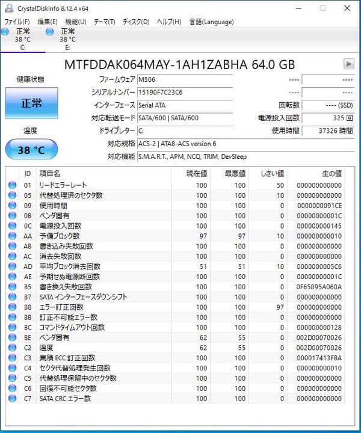
Task: Click the serial number field 15190F7C23C6
Action: coord(185,92)
